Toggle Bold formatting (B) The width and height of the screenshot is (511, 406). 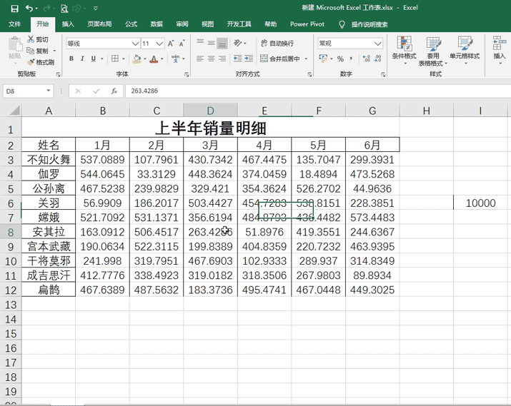tap(71, 59)
